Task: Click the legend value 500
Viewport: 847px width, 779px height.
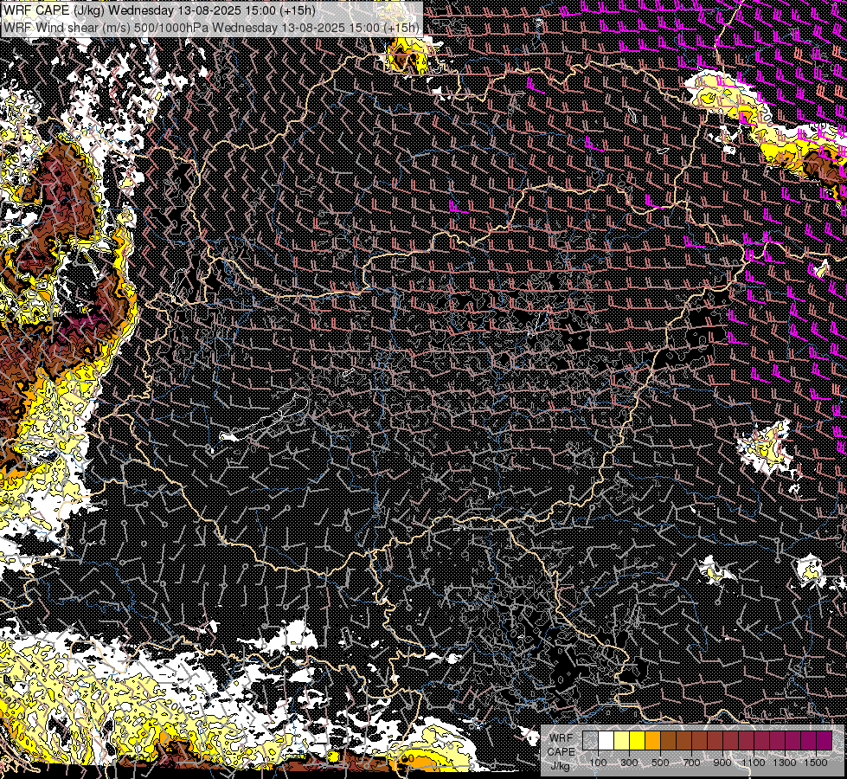Action: click(x=660, y=763)
